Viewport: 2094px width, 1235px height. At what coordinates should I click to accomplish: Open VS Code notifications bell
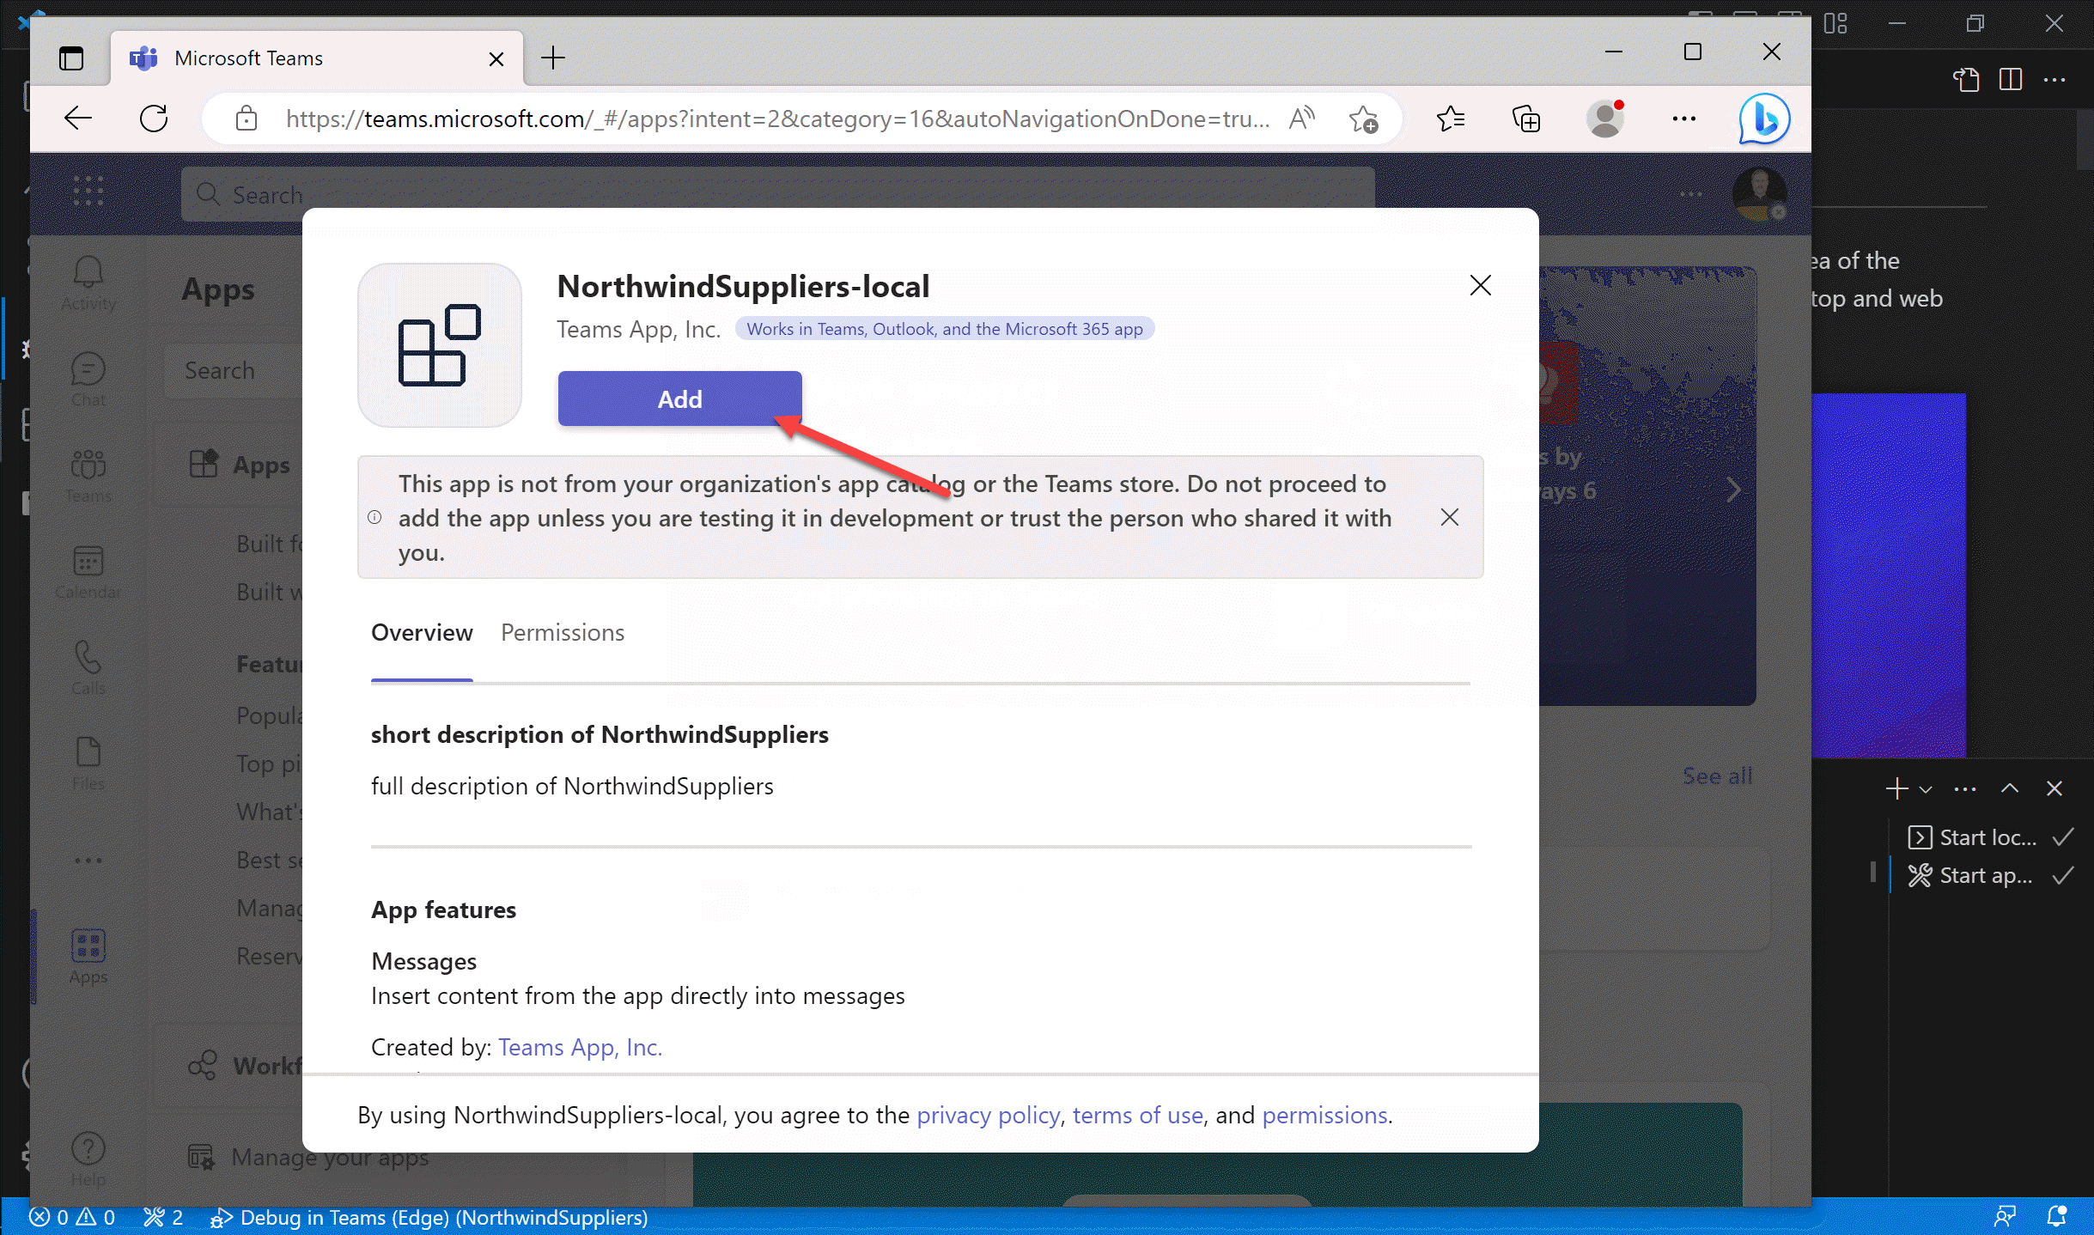pos(2057,1216)
